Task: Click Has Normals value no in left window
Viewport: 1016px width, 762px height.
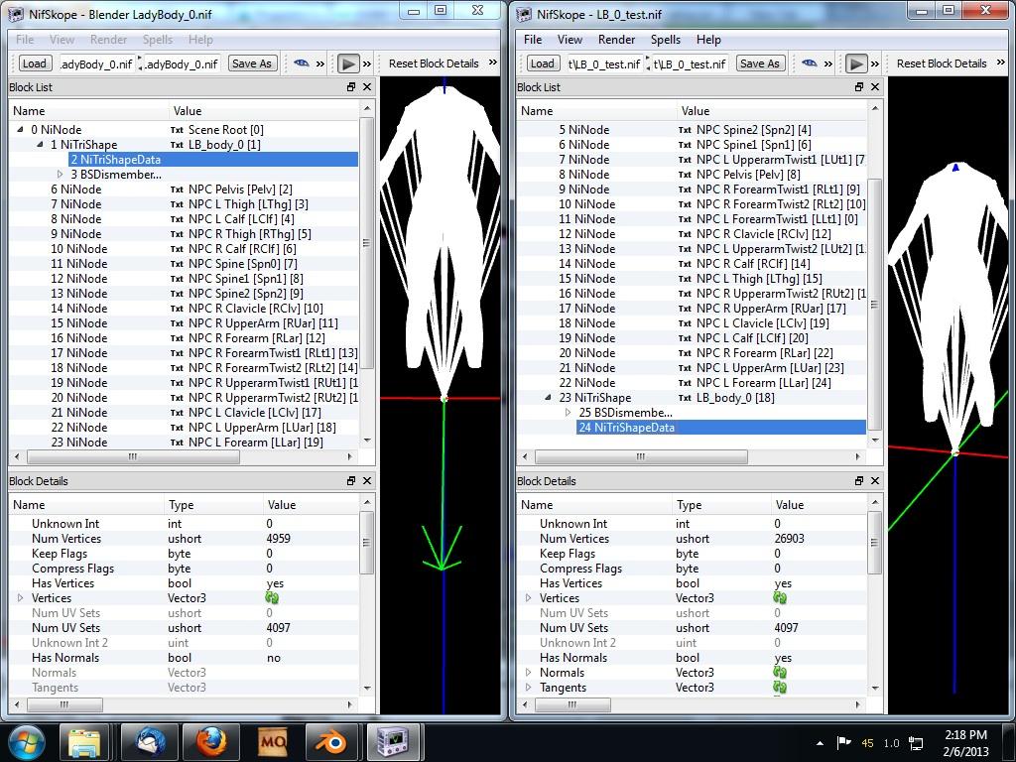Action: pyautogui.click(x=274, y=658)
